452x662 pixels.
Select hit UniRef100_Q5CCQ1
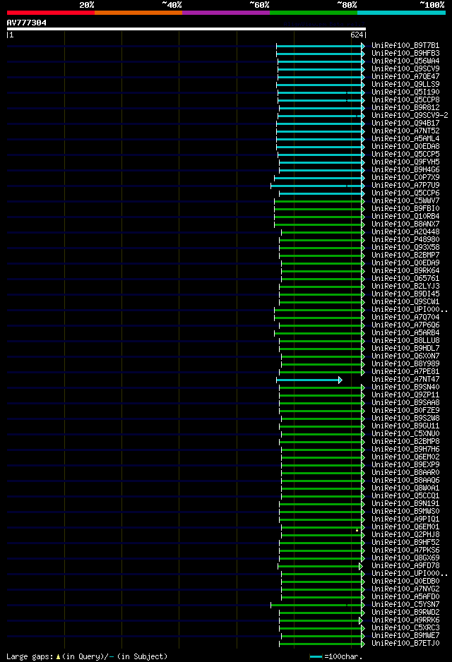pyautogui.click(x=405, y=495)
